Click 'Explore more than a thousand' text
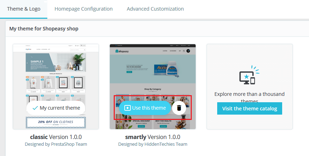This screenshot has height=156, width=309. [249, 94]
